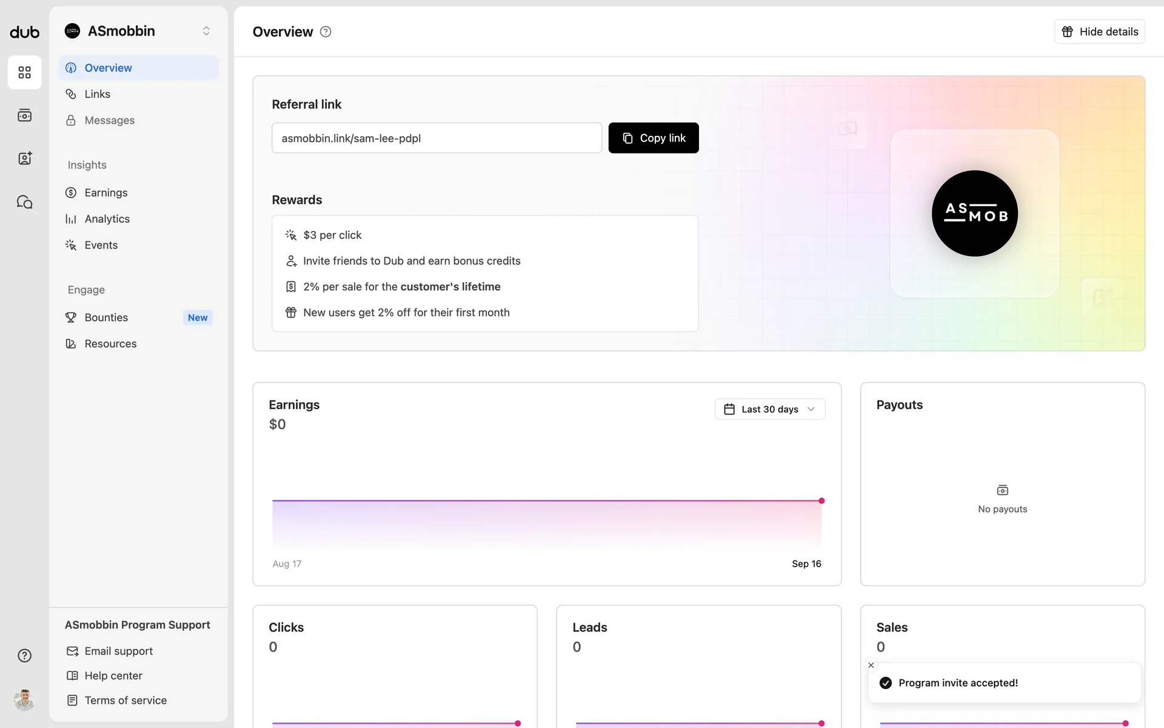Go to Links in the sidebar
This screenshot has width=1164, height=728.
click(x=98, y=94)
